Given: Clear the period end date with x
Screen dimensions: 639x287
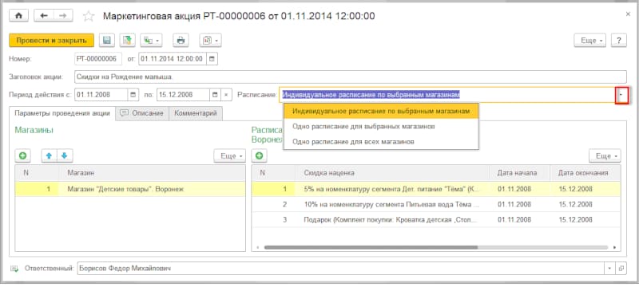Looking at the screenshot, I should point(226,95).
